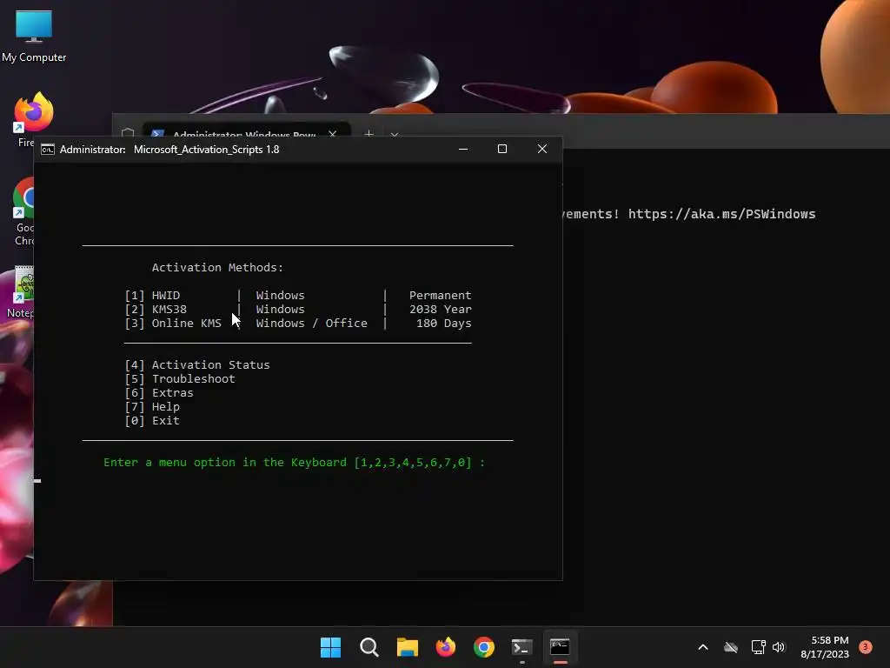Viewport: 890px width, 668px height.
Task: Click the '[6] Extras' line
Action: coord(159,393)
